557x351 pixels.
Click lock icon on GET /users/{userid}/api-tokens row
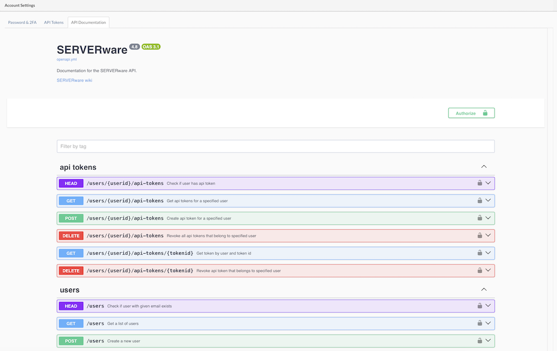[x=480, y=200]
